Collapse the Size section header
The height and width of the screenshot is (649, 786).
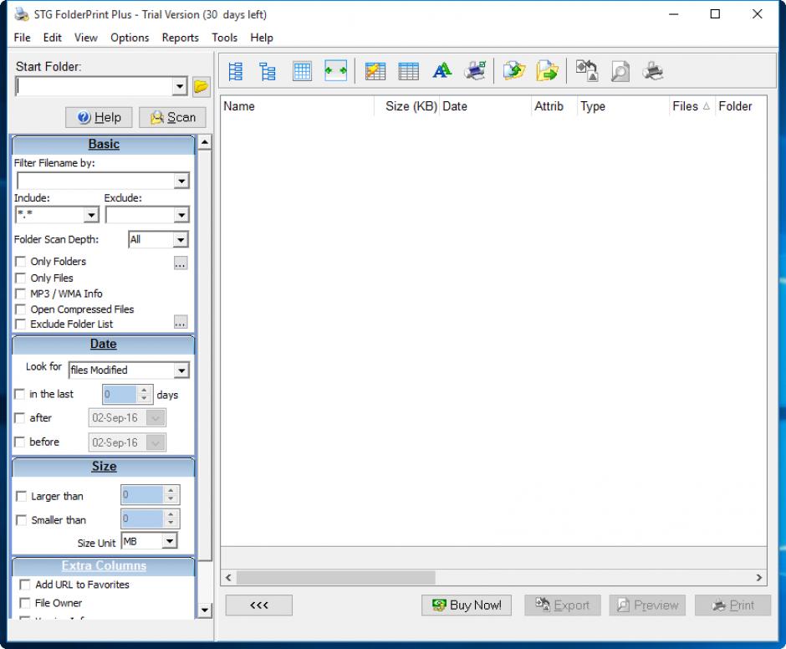coord(103,467)
